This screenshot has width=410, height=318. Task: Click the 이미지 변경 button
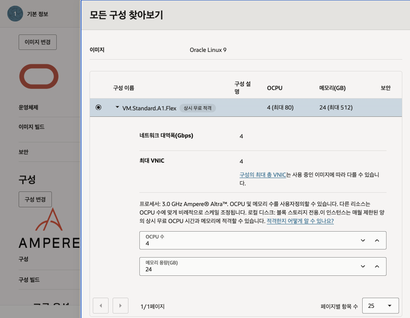click(38, 42)
